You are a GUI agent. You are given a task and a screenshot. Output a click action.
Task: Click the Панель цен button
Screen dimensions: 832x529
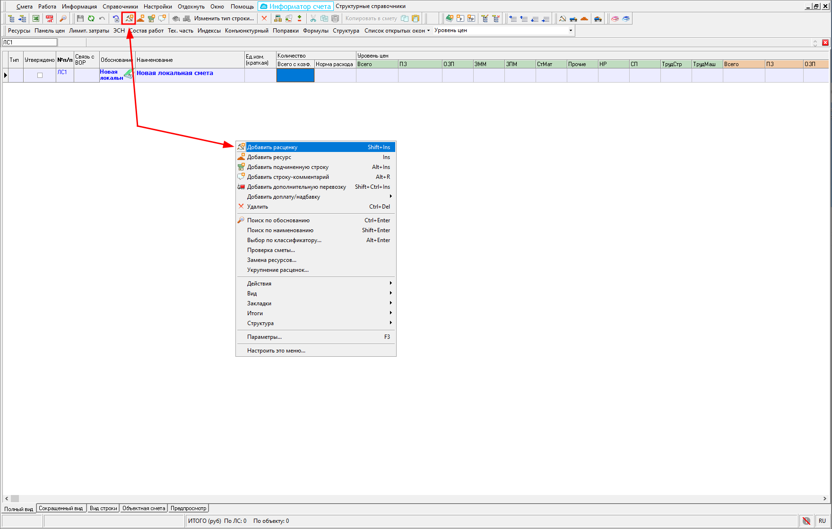(x=50, y=31)
